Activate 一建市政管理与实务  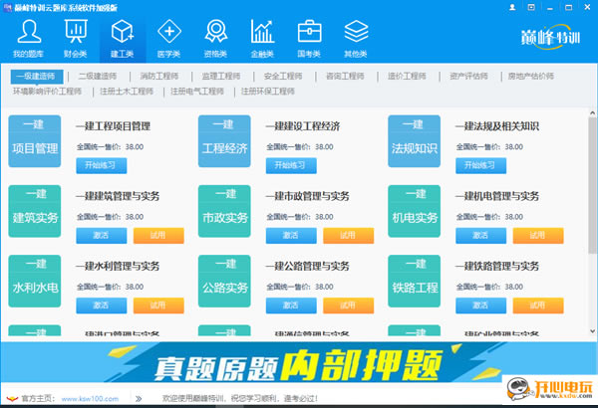coord(291,236)
